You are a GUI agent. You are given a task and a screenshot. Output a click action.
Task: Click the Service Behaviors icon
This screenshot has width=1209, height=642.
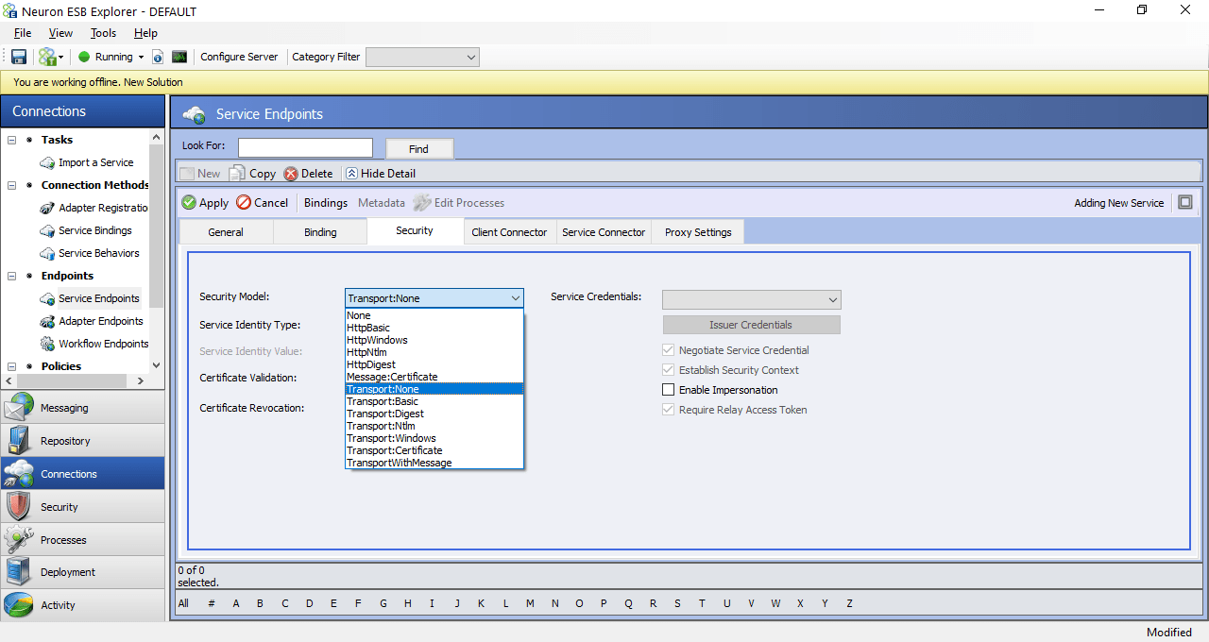pyautogui.click(x=47, y=253)
